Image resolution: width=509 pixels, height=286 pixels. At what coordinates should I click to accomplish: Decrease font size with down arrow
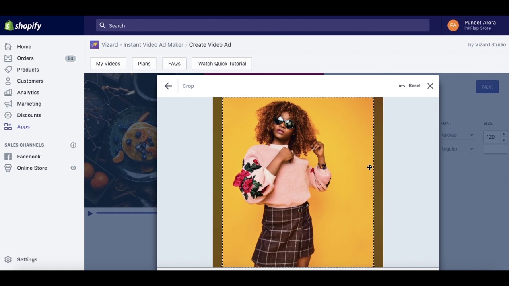(504, 140)
